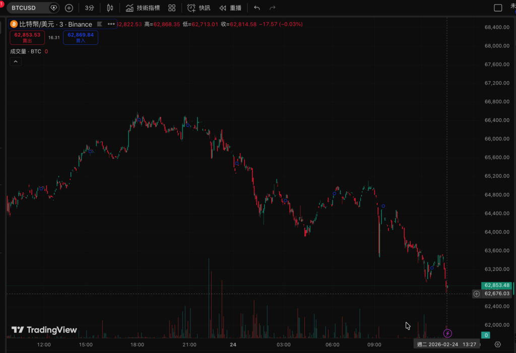Open the layout grid templates icon
Viewport: 516px width, 353px height.
coord(172,8)
